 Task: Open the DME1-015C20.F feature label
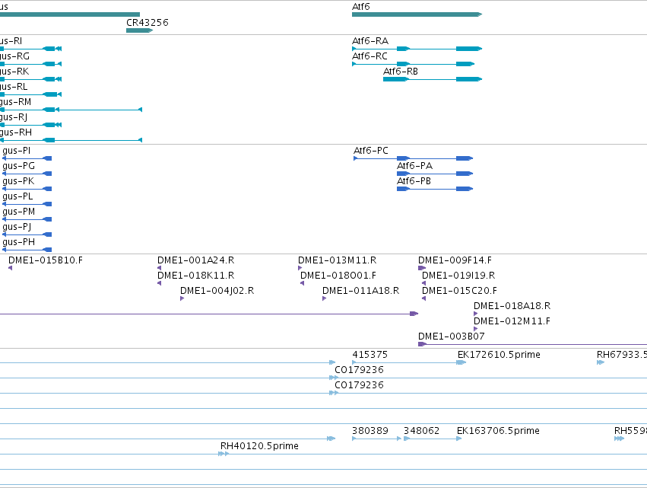(x=459, y=291)
